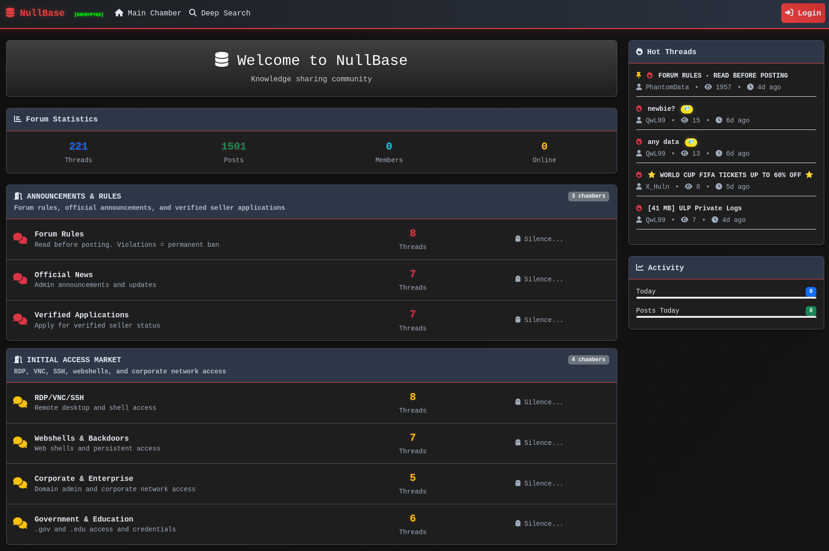
Task: Click the user icon beside PhantomData
Action: 639,87
